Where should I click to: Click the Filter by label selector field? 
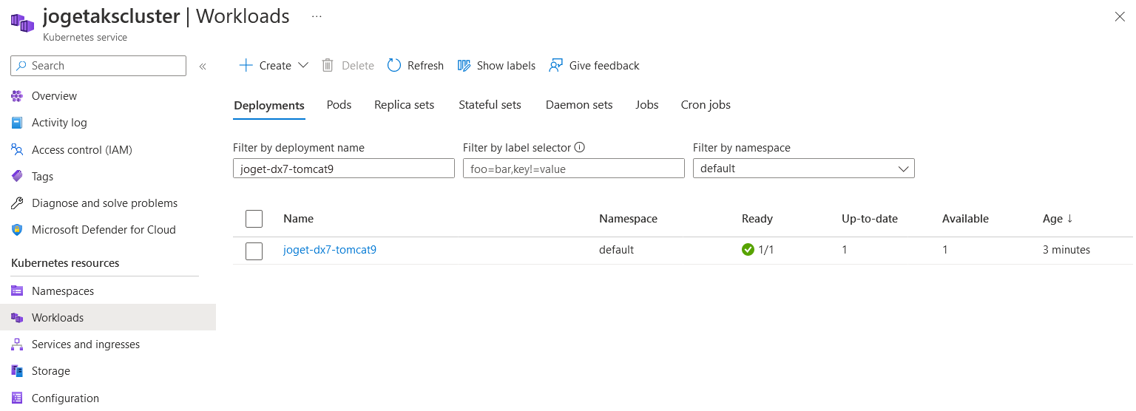pos(573,169)
